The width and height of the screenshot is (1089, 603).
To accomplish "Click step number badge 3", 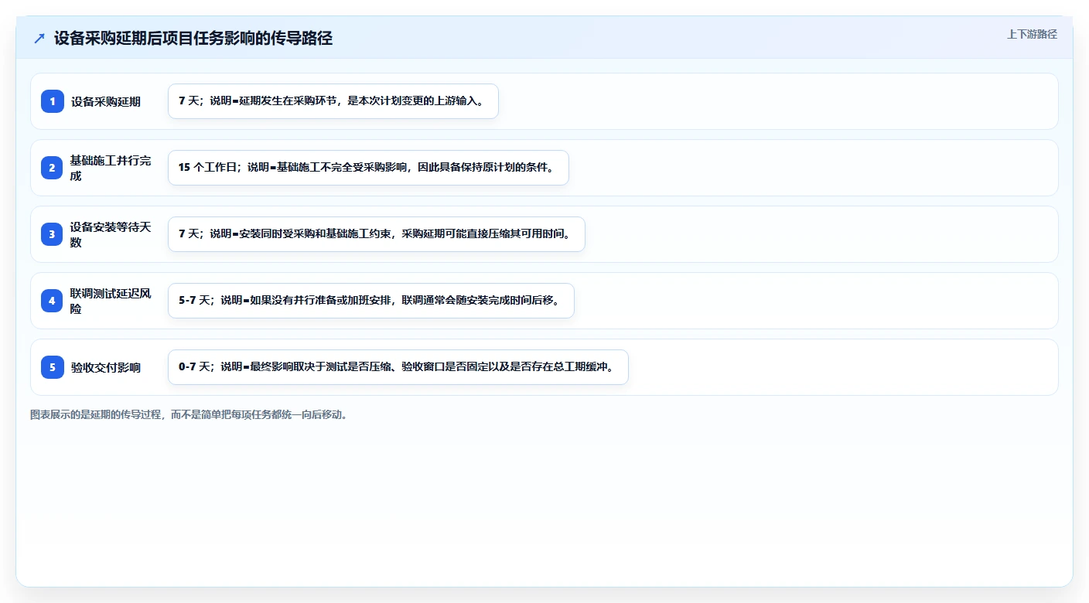I will pyautogui.click(x=53, y=234).
